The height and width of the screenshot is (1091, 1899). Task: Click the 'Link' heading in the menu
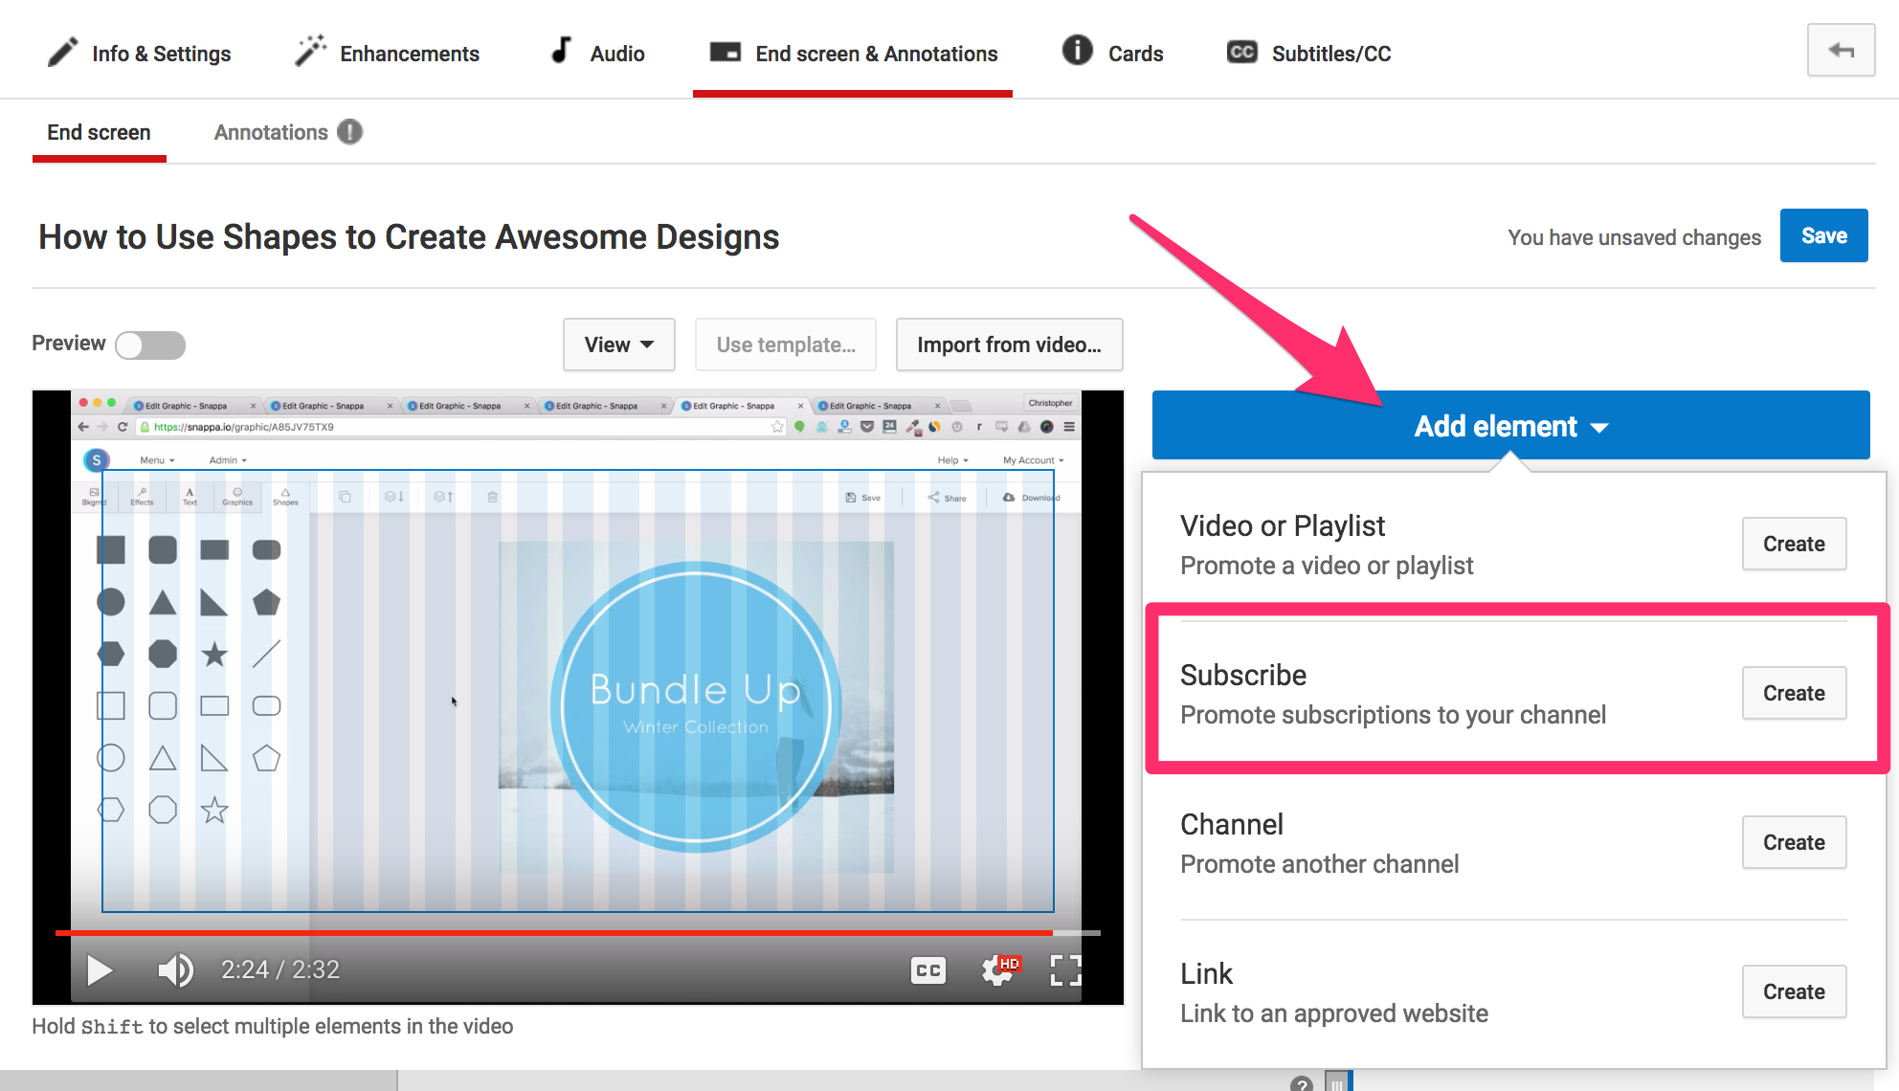(x=1206, y=973)
